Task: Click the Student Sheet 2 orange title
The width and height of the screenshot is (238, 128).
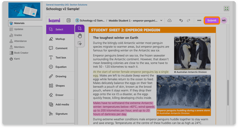Action: (125, 30)
